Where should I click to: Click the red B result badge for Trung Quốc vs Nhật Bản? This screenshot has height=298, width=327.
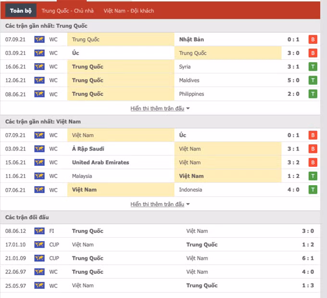313,40
